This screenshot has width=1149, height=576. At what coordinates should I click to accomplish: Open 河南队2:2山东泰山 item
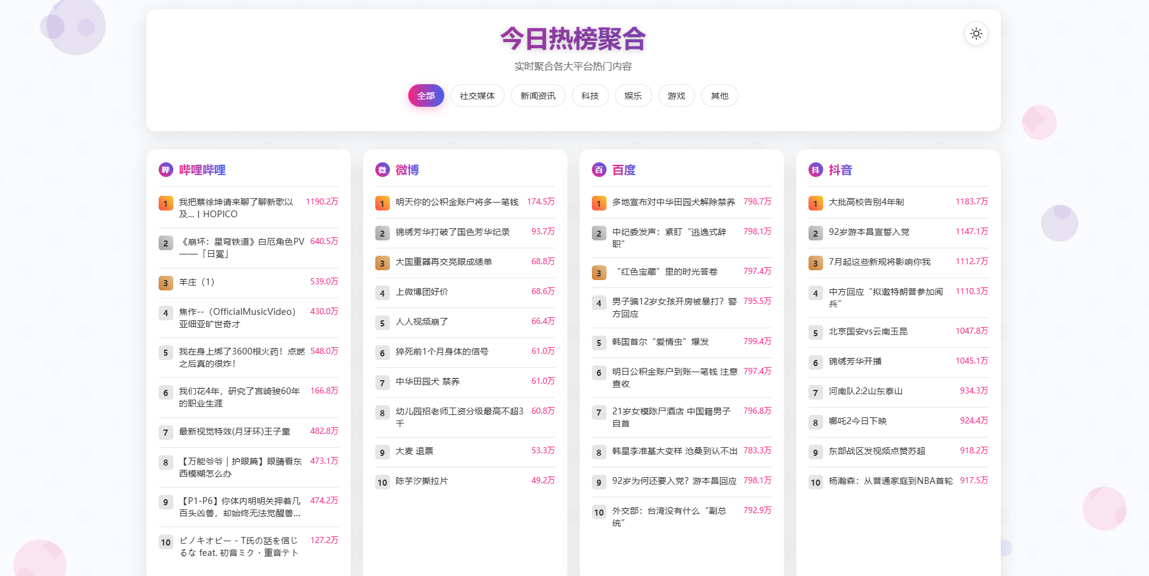(x=865, y=391)
